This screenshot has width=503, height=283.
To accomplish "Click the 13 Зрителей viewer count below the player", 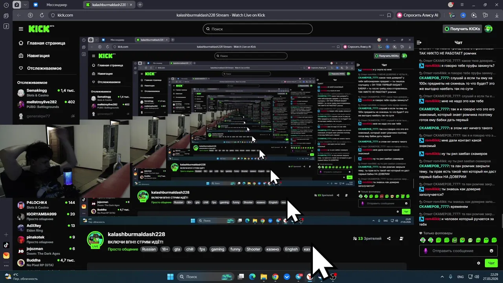I will click(x=367, y=239).
